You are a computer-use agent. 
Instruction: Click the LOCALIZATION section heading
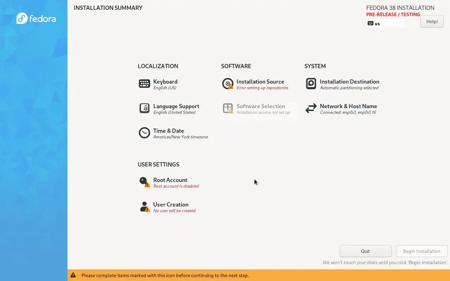(158, 66)
